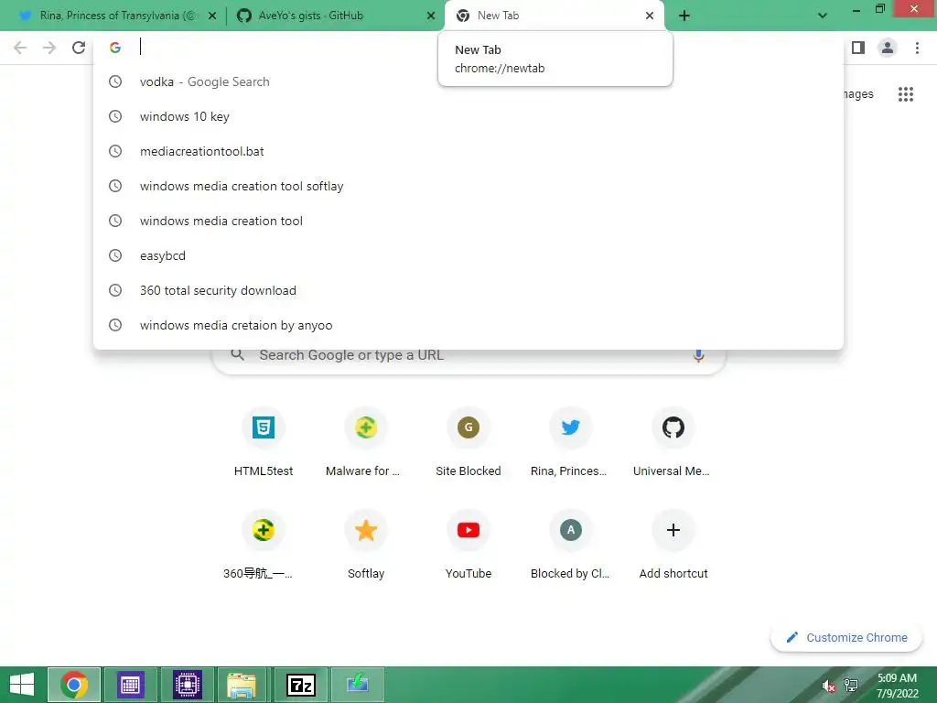Open a new tab with plus button

pyautogui.click(x=684, y=16)
